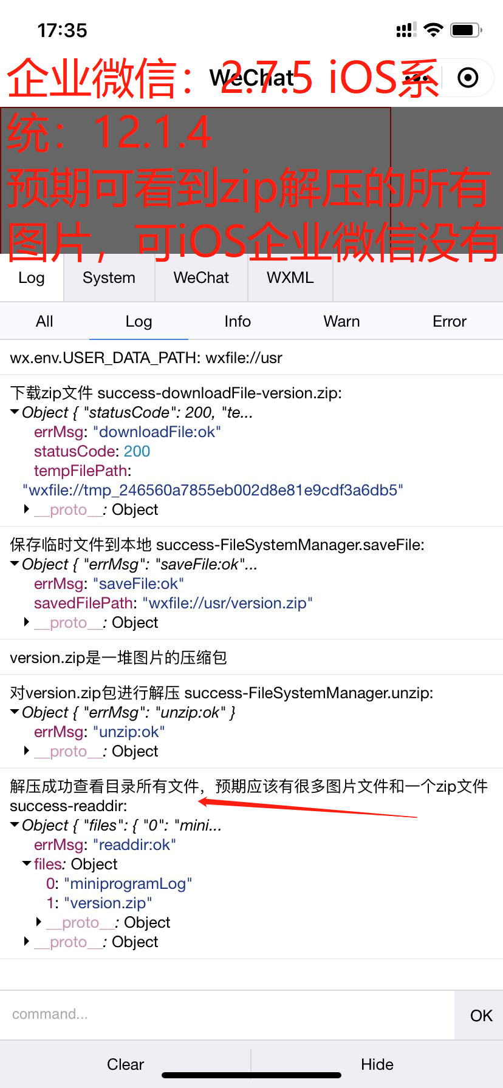Tap the Wi-Fi status icon

433,30
